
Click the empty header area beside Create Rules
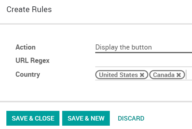click(x=121, y=10)
